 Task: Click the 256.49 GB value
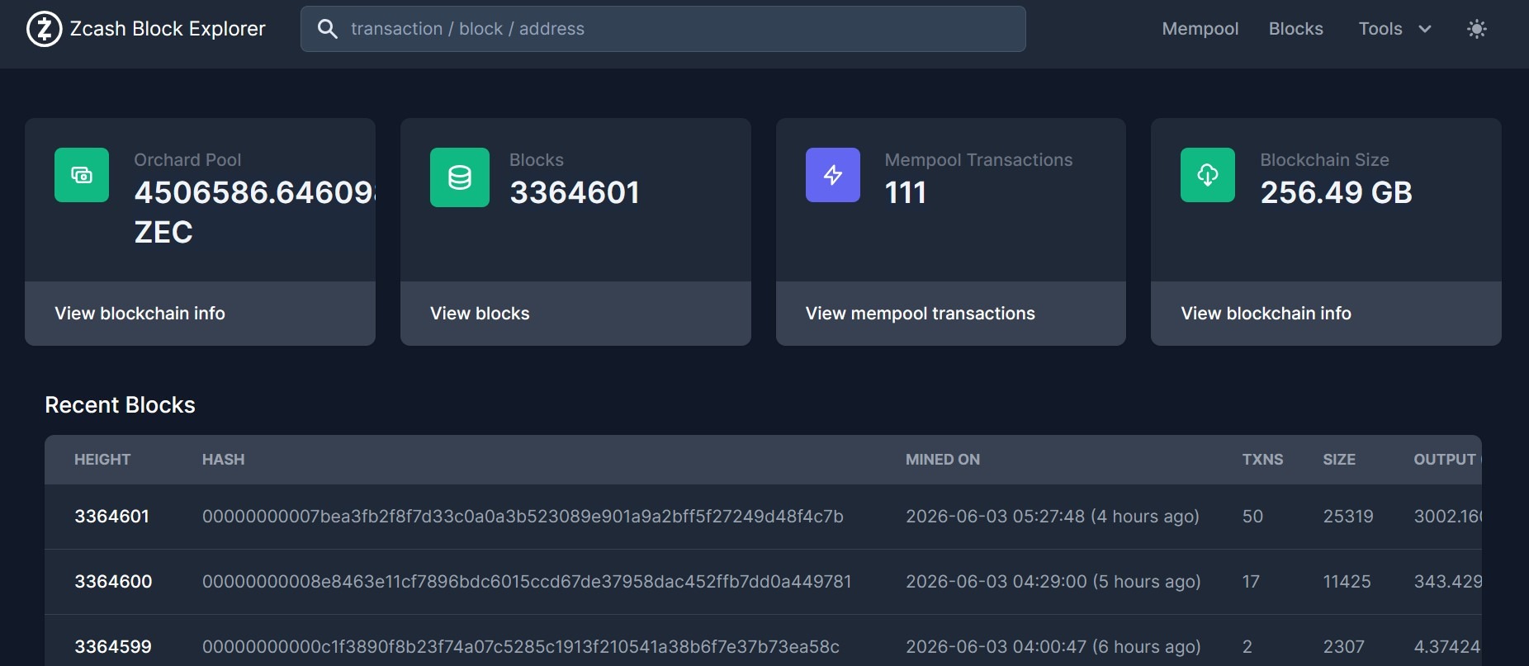[x=1336, y=193]
